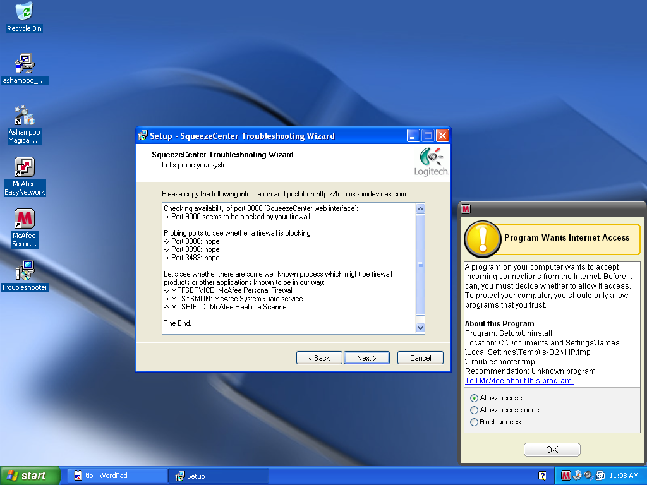Click the volume speaker tray icon
Viewport: 647px width, 485px height.
(x=588, y=476)
